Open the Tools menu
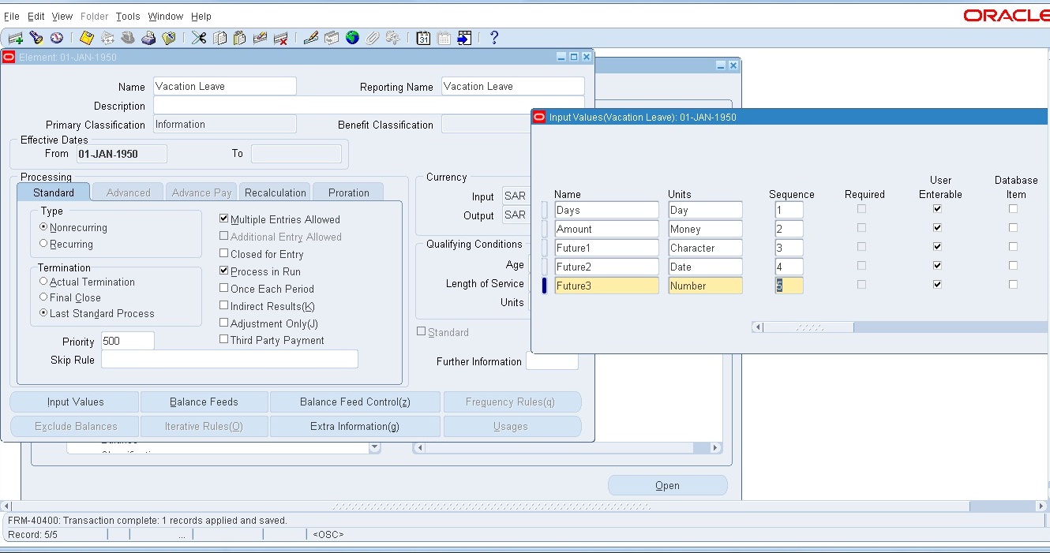The image size is (1050, 553). (x=127, y=16)
